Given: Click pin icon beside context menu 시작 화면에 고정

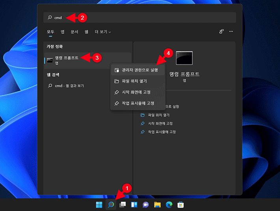Looking at the screenshot, I should click(117, 92).
